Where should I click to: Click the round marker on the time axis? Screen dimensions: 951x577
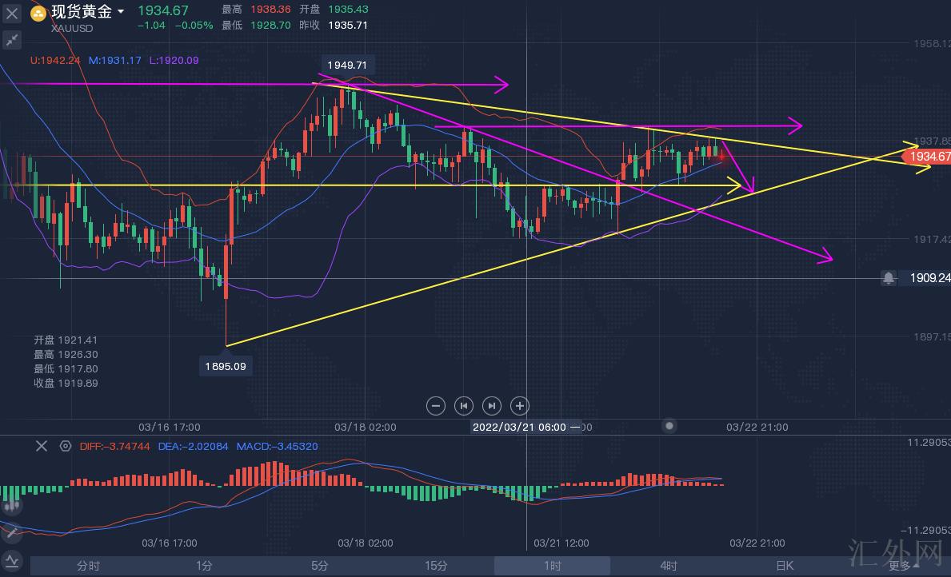(670, 426)
